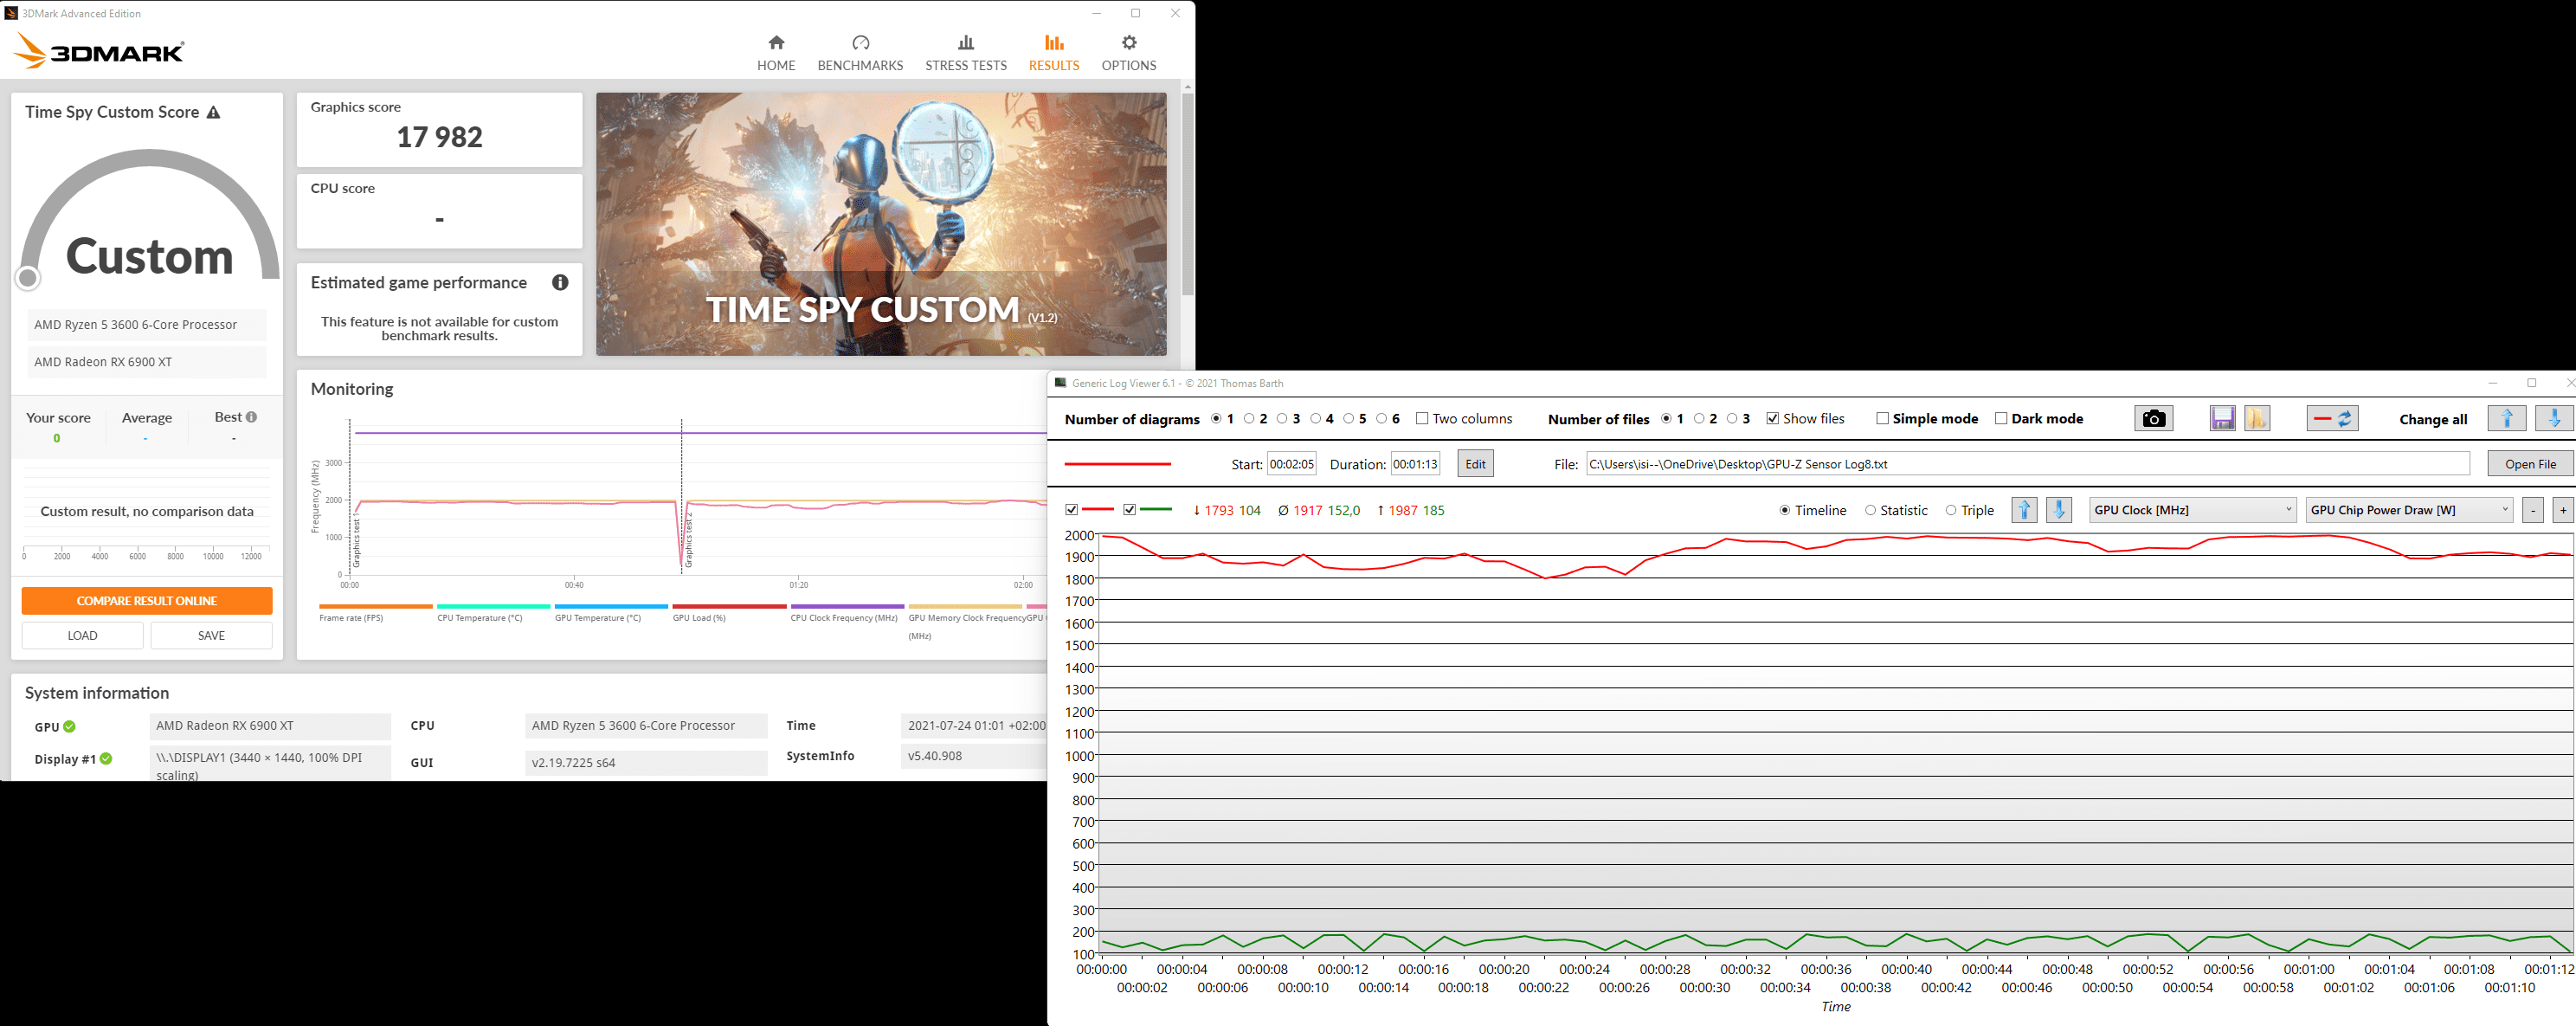The image size is (2576, 1026).
Task: Open the GPU Clock [MHz] dropdown
Action: coord(2192,510)
